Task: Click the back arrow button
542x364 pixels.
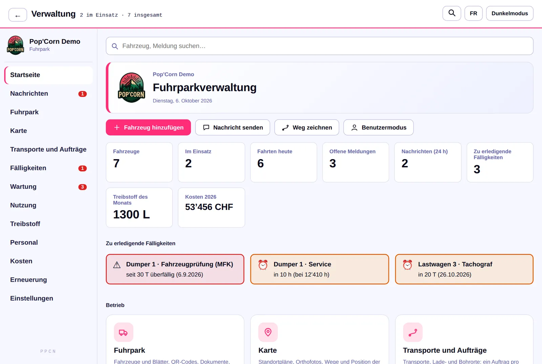Action: pyautogui.click(x=18, y=15)
